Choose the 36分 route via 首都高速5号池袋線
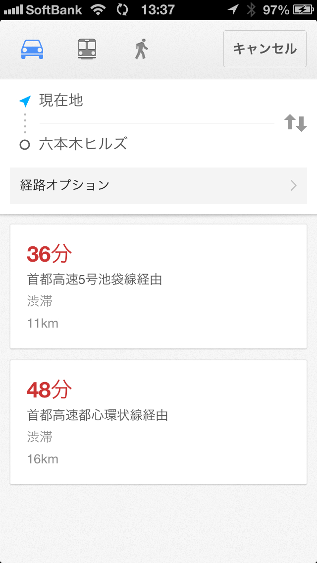Screen dimensions: 317x563 [x=158, y=286]
